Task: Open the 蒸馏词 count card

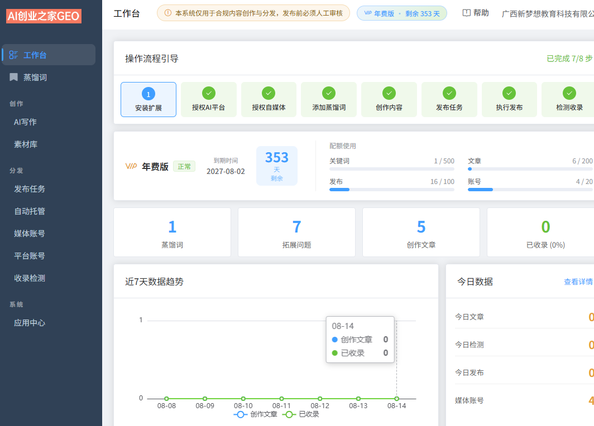Action: click(x=173, y=233)
